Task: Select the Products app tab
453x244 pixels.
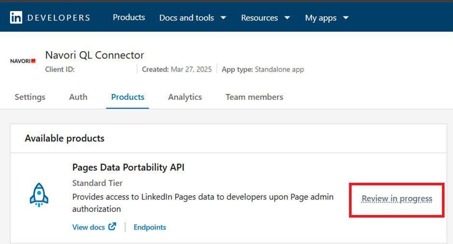Action: (x=128, y=97)
